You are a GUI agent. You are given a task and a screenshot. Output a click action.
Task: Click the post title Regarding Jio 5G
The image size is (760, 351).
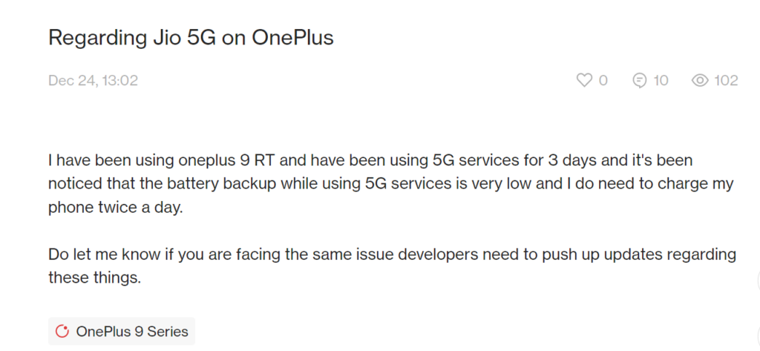191,38
